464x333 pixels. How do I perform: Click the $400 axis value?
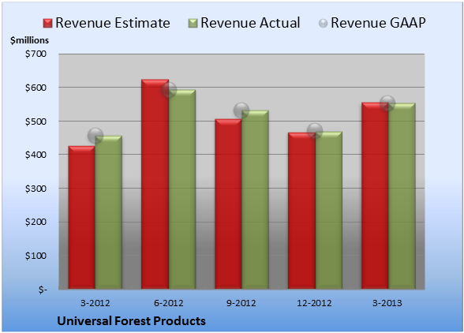coord(36,155)
